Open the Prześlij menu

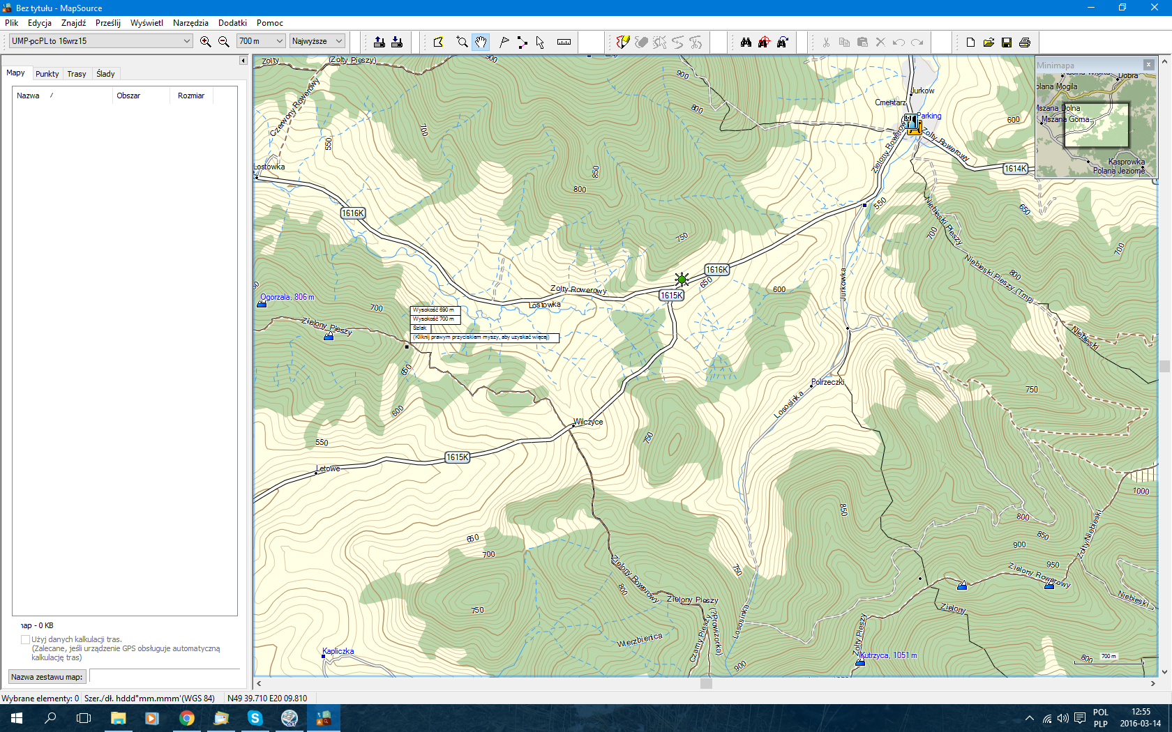coord(108,23)
